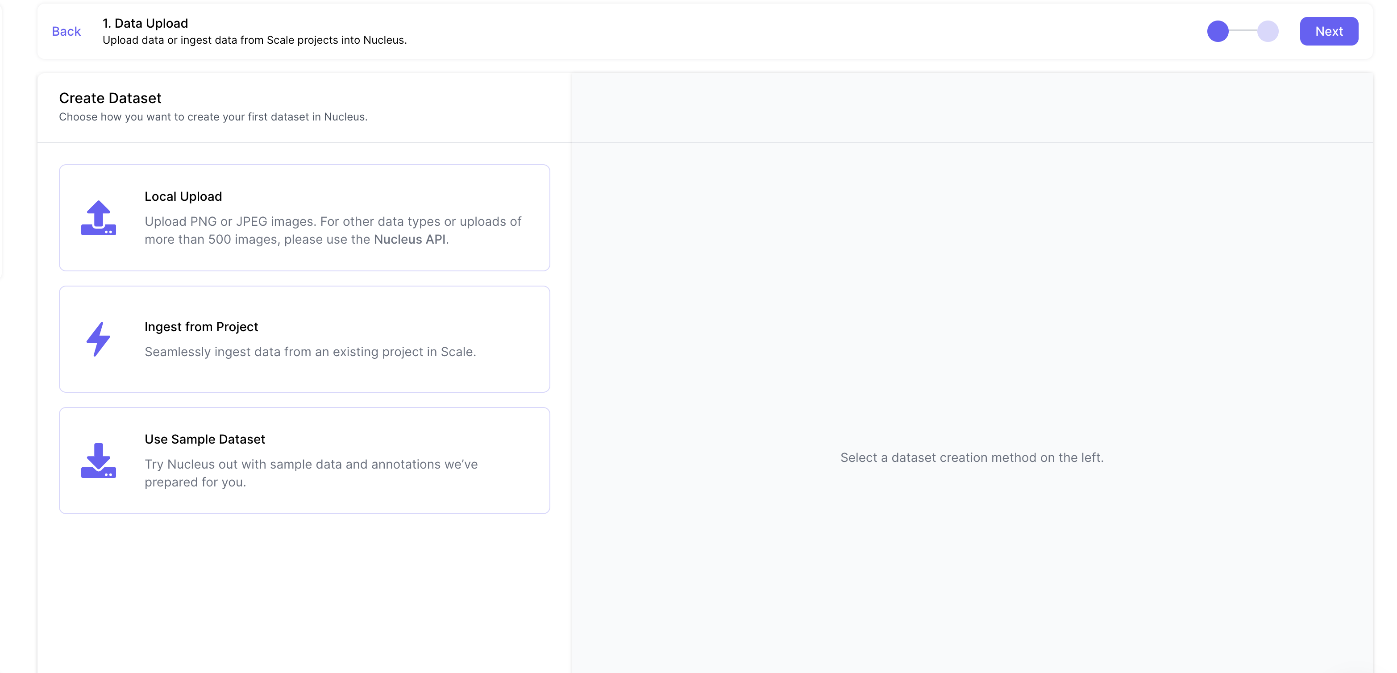This screenshot has height=673, width=1397.
Task: Select the Local Upload card title
Action: (183, 196)
